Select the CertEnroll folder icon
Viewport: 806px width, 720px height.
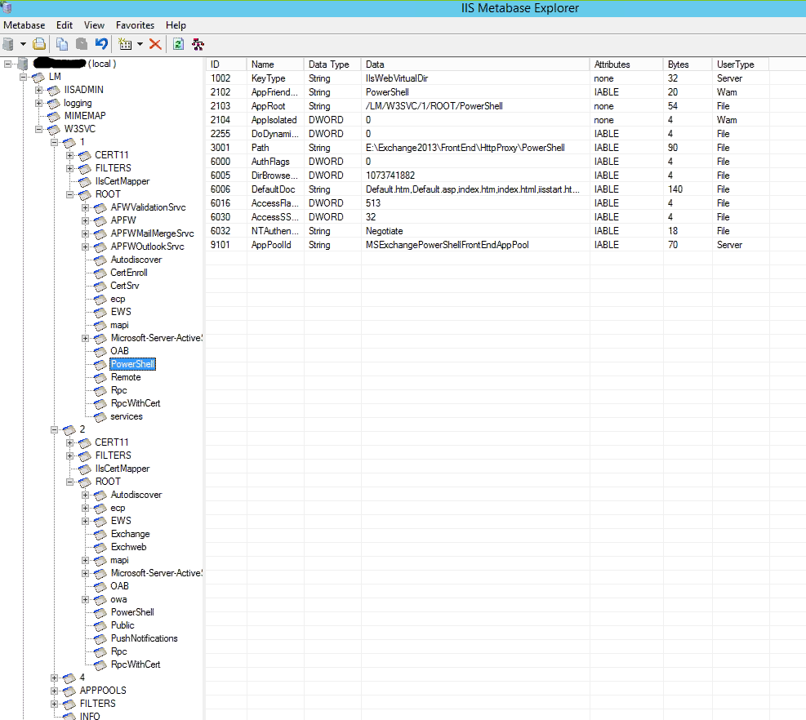(100, 273)
